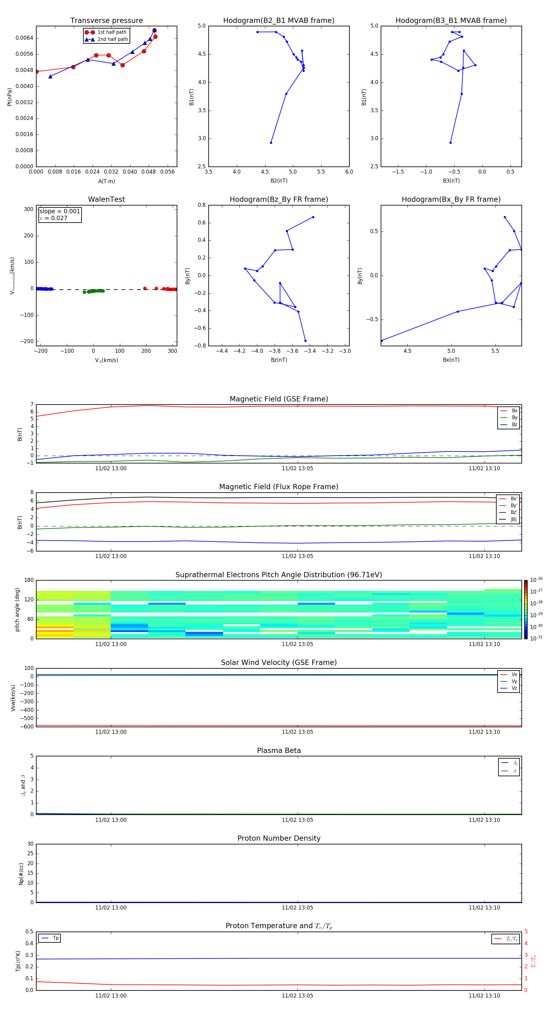Click the 'Transverse pressure' plot title
This screenshot has width=558, height=1023.
click(x=106, y=21)
